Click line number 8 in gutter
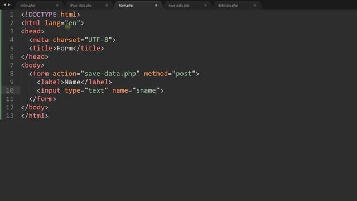Image resolution: width=357 pixels, height=201 pixels. click(x=12, y=74)
